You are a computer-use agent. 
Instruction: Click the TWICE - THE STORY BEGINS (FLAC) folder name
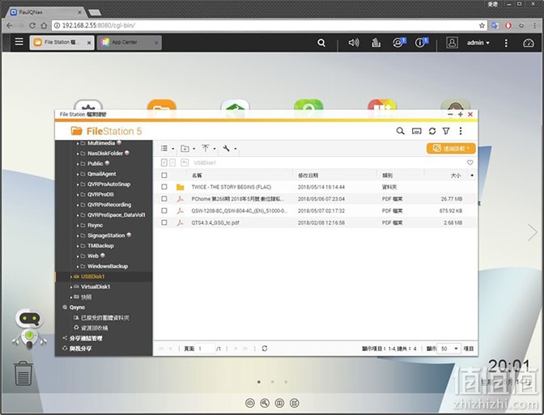[x=231, y=187]
